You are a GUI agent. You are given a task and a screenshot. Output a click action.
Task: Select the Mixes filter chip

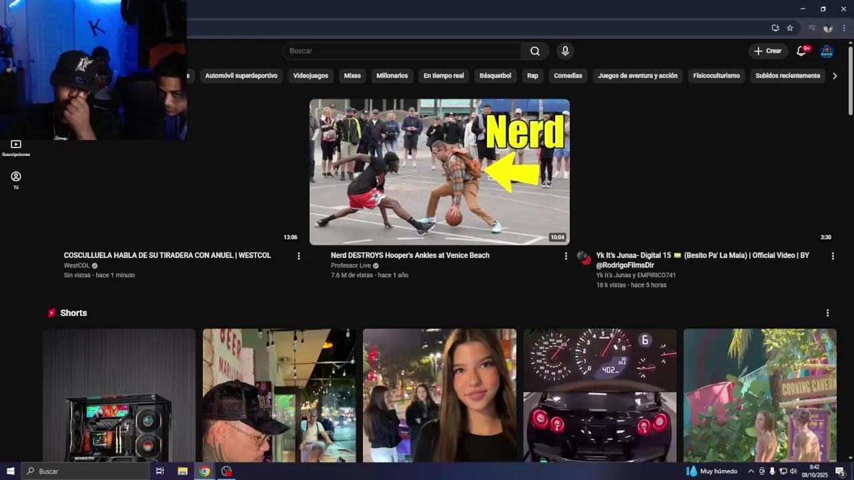[x=352, y=76]
